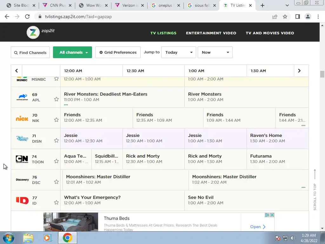
Task: Open River Monsters: Deadliest Man-Eaters listing
Action: (122, 97)
